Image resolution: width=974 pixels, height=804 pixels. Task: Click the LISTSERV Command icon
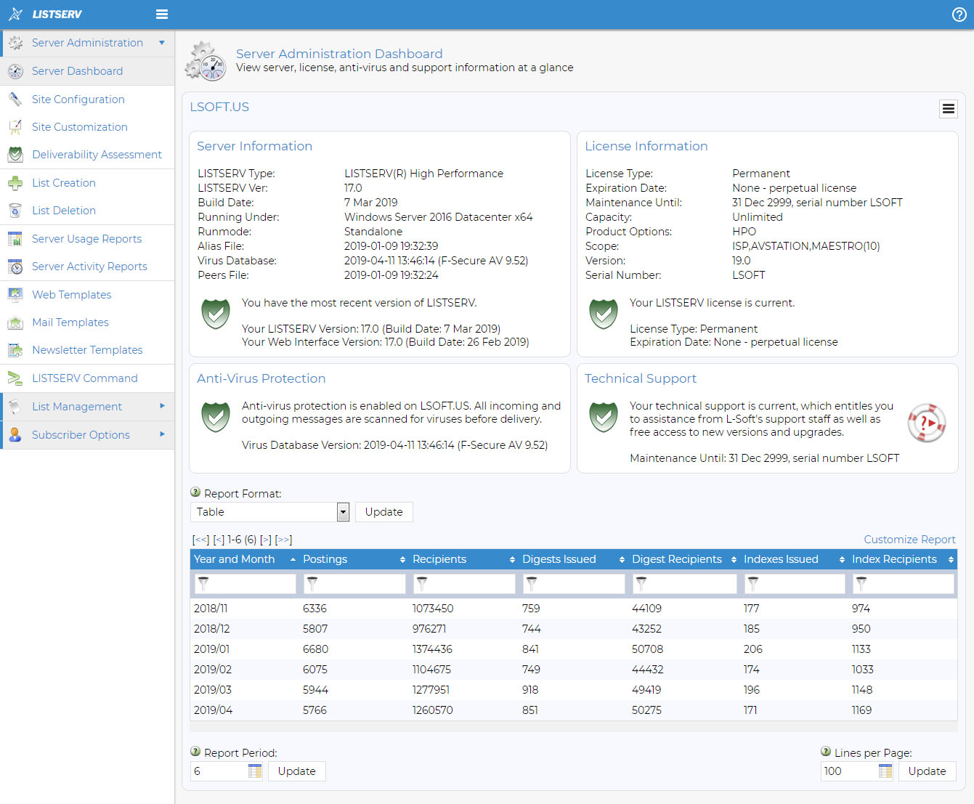pyautogui.click(x=15, y=378)
